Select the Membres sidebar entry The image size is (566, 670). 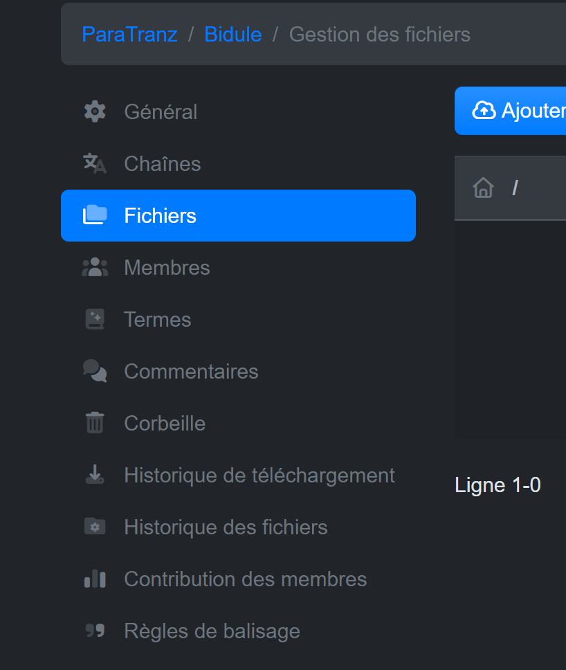238,267
